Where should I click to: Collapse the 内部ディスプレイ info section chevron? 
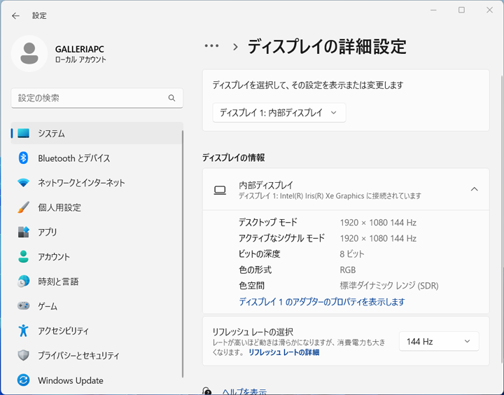click(474, 189)
